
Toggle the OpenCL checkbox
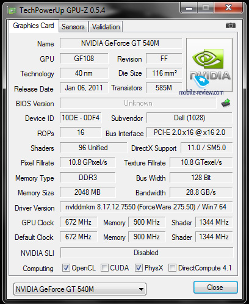66,267
